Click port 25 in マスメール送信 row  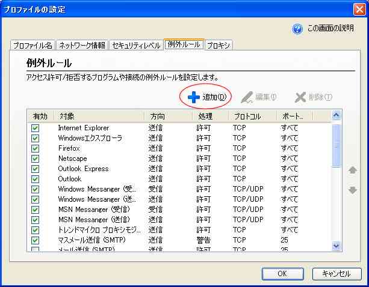(x=285, y=240)
